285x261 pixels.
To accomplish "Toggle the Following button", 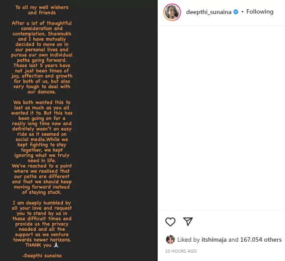I will (x=260, y=12).
